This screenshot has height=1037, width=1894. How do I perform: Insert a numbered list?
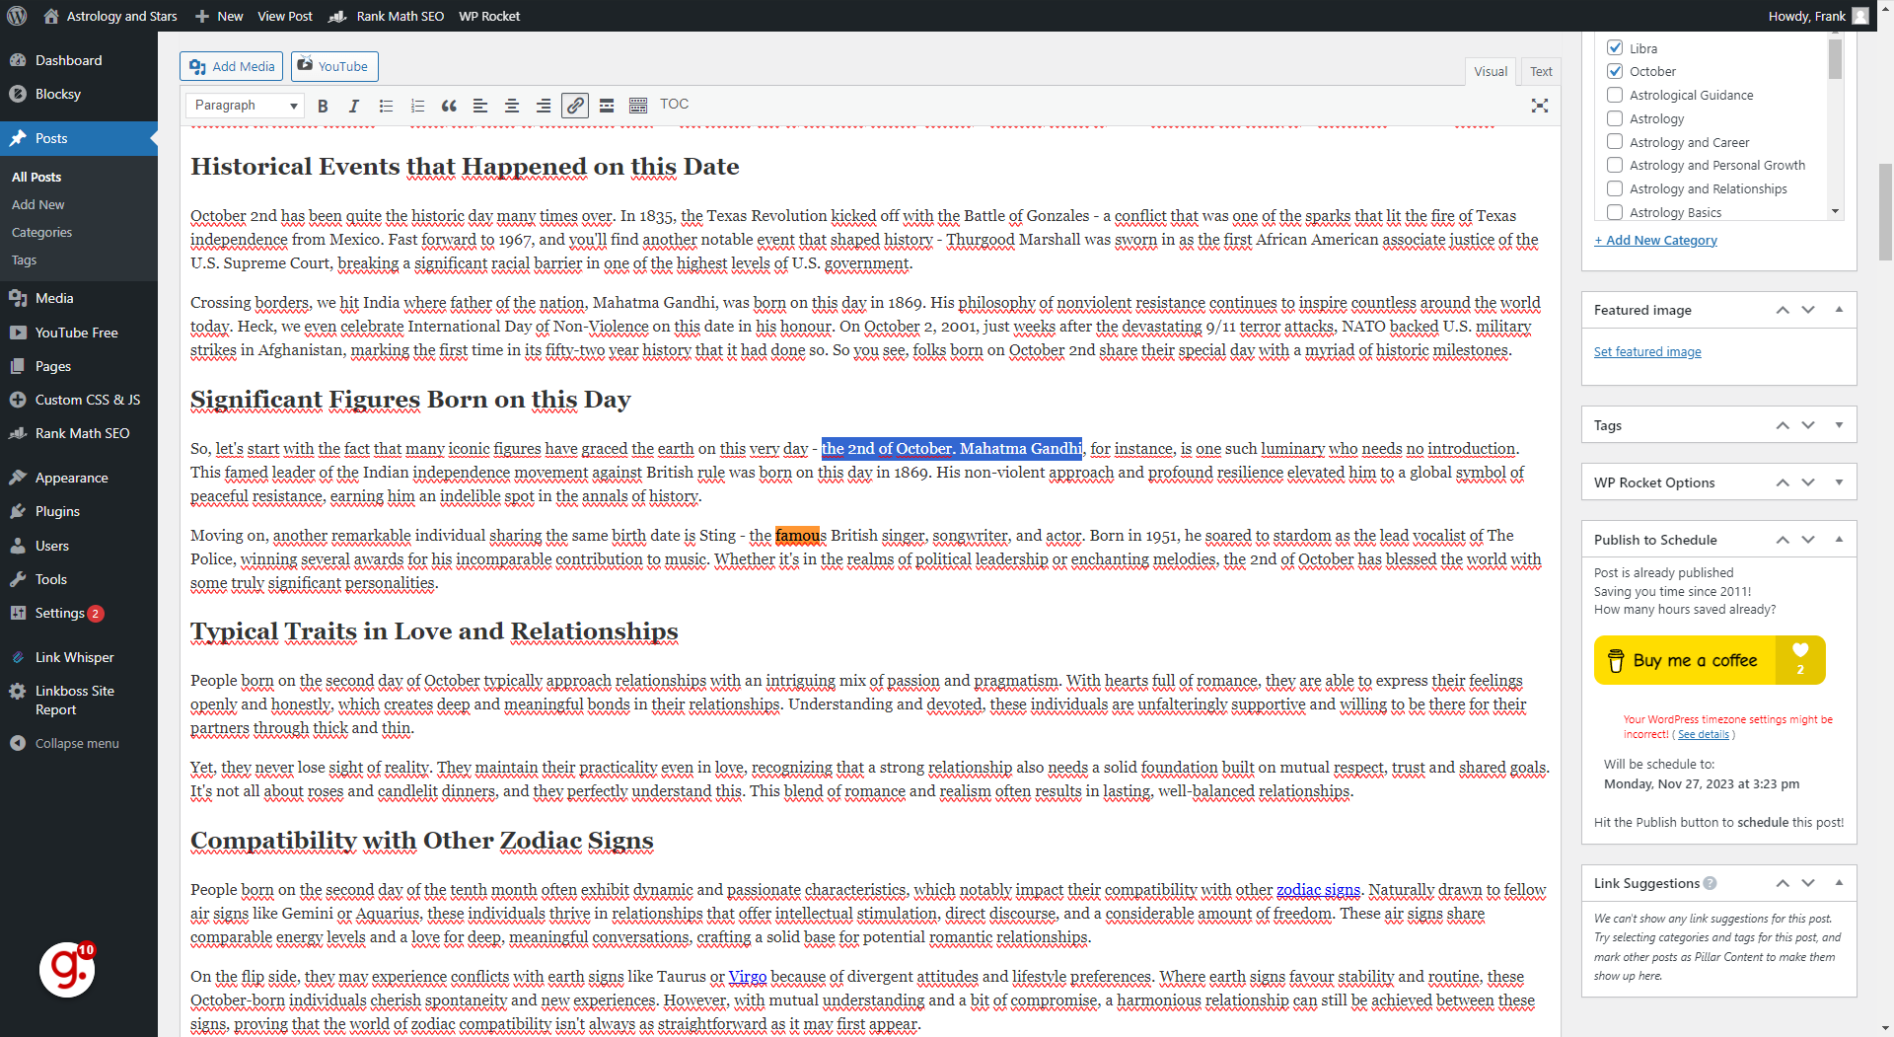417,106
